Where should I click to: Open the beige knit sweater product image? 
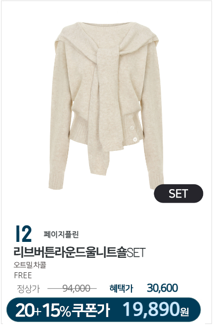coord(106,106)
